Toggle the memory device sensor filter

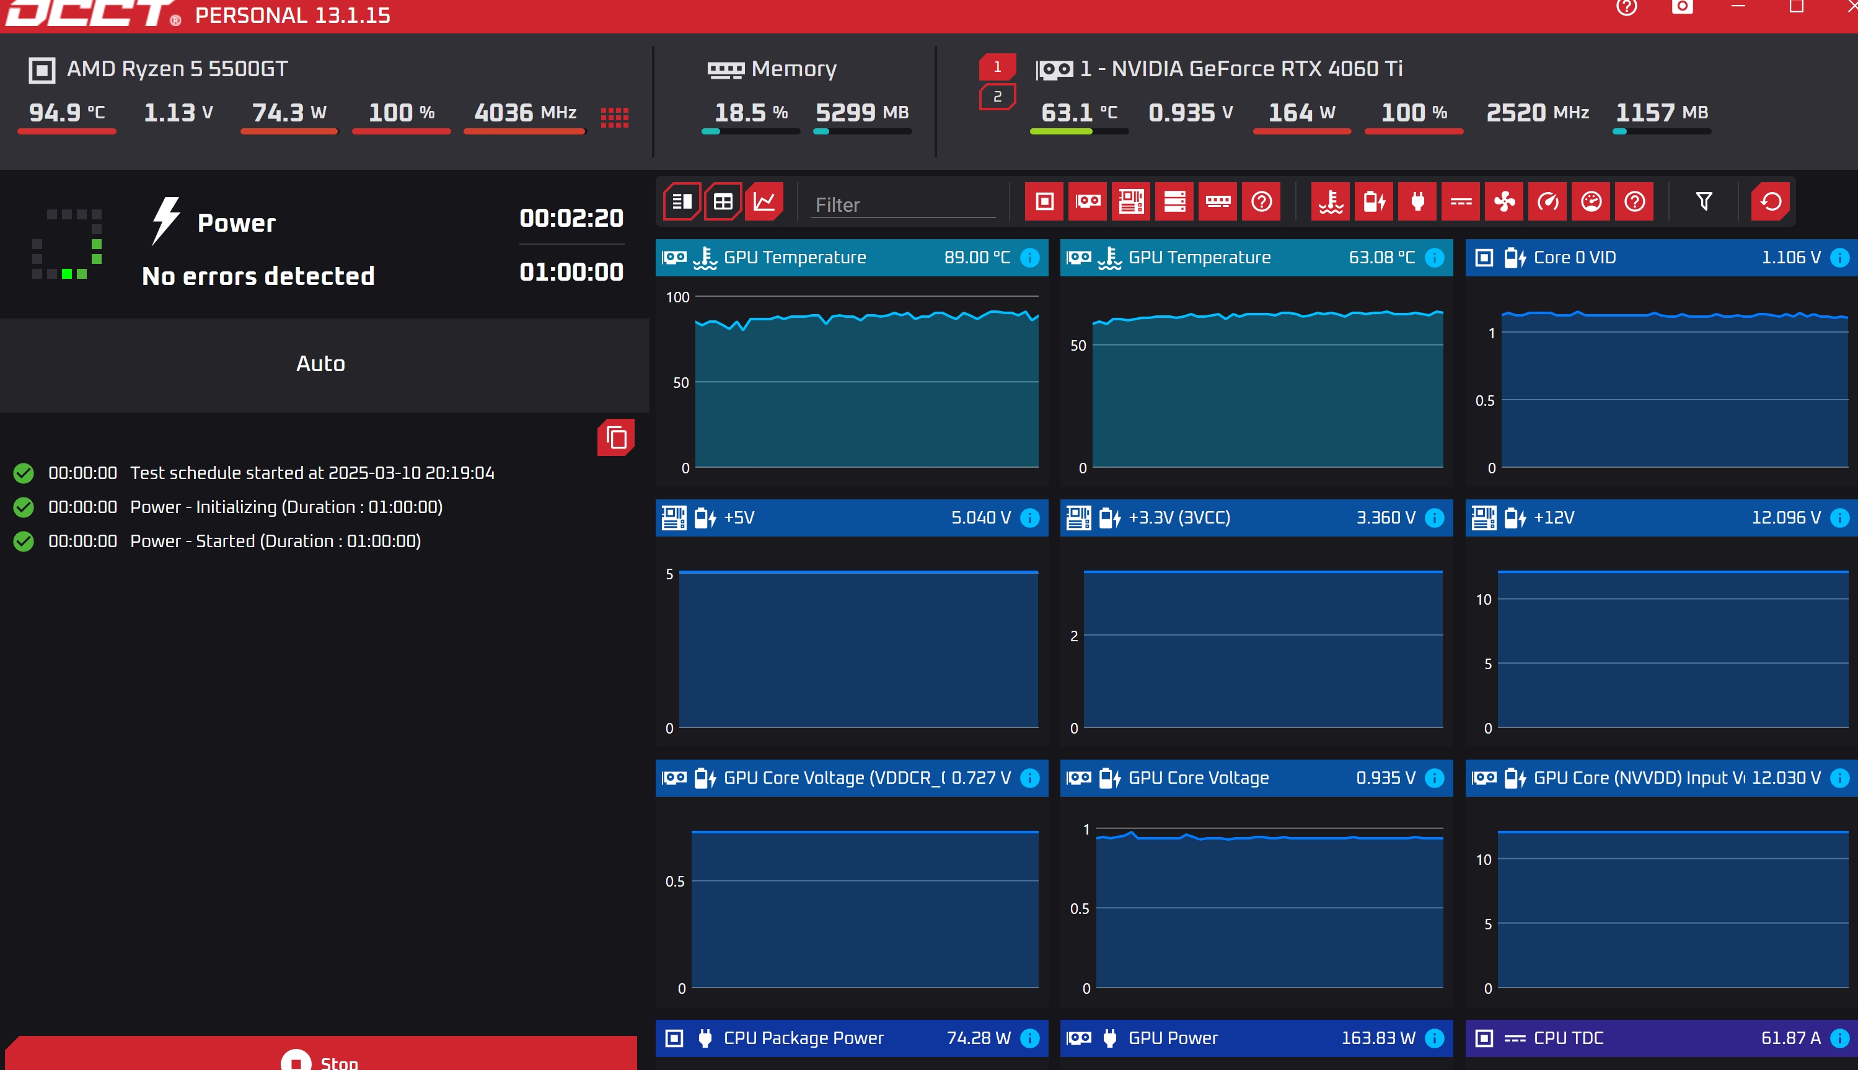coord(1218,201)
